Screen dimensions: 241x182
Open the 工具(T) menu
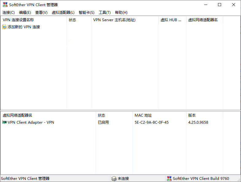tap(105, 13)
